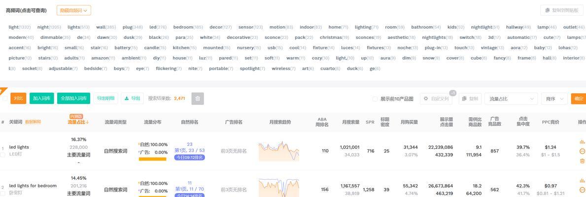Click the 14.45% traffic share value
Screen dimensions: 586x197
(78, 178)
